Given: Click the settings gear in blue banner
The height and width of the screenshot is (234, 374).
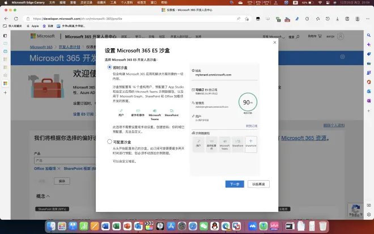Looking at the screenshot, I should (342, 57).
